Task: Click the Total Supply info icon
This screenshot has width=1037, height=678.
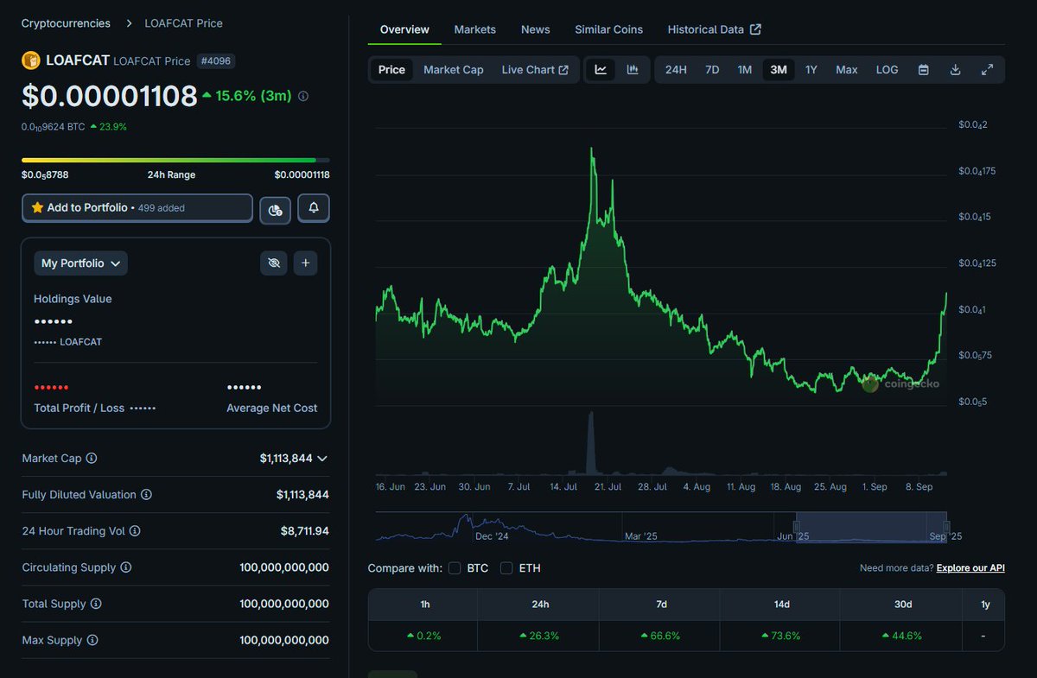Action: (x=96, y=604)
